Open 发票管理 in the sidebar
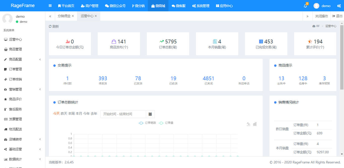This screenshot has width=344, height=168. click(23, 119)
